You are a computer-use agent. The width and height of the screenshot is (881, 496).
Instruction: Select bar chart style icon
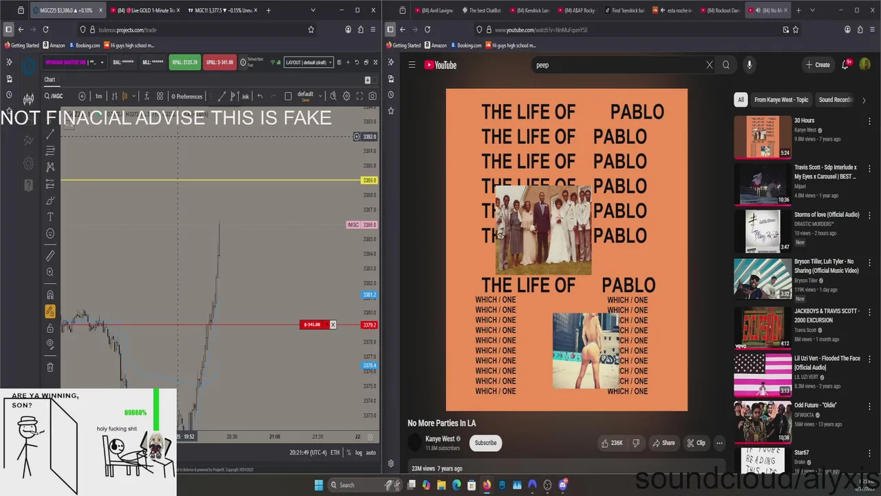(x=114, y=96)
